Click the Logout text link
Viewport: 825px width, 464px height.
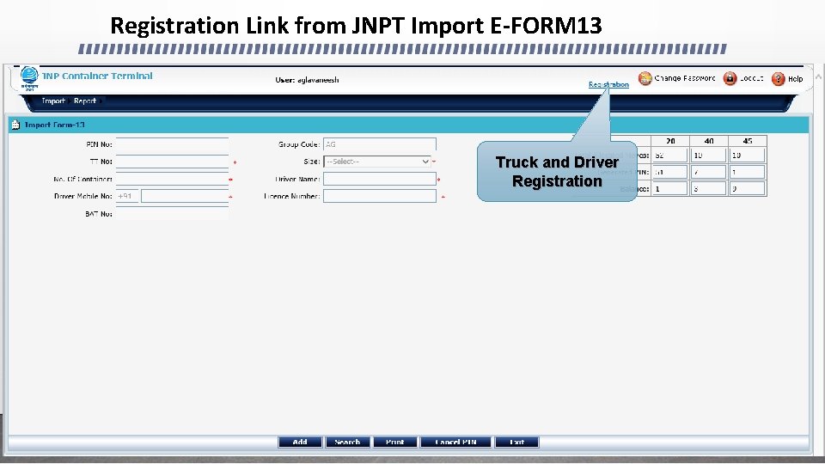point(751,78)
